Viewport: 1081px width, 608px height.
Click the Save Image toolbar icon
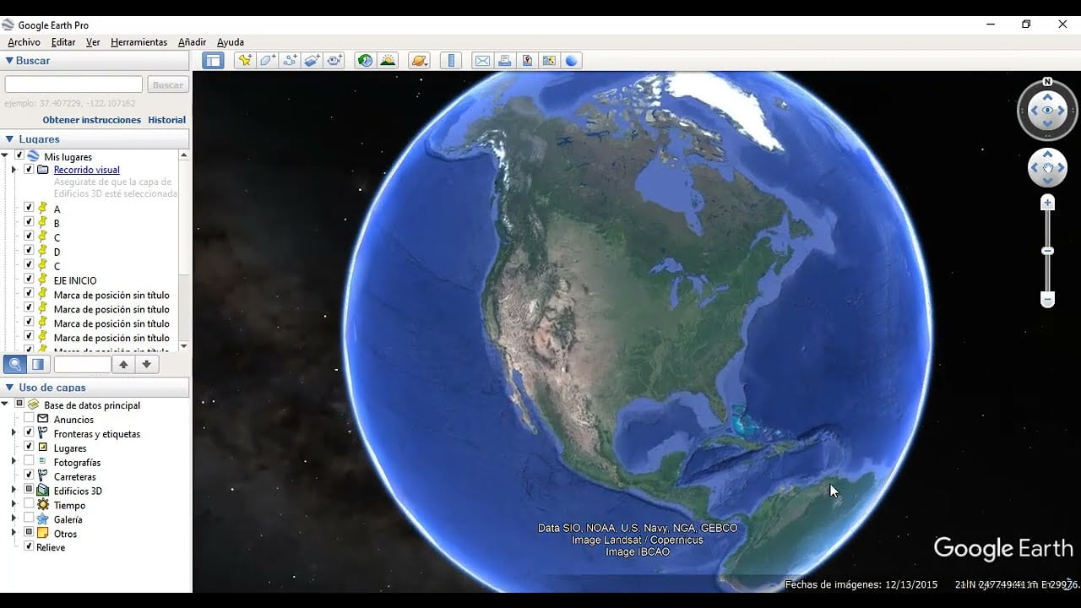point(527,60)
